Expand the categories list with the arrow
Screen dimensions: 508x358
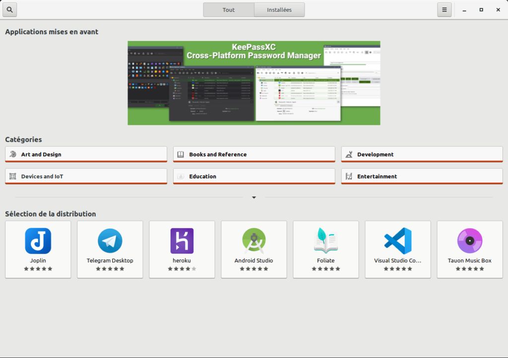(254, 197)
